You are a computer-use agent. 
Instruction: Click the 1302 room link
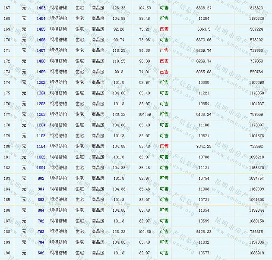[x=41, y=82]
